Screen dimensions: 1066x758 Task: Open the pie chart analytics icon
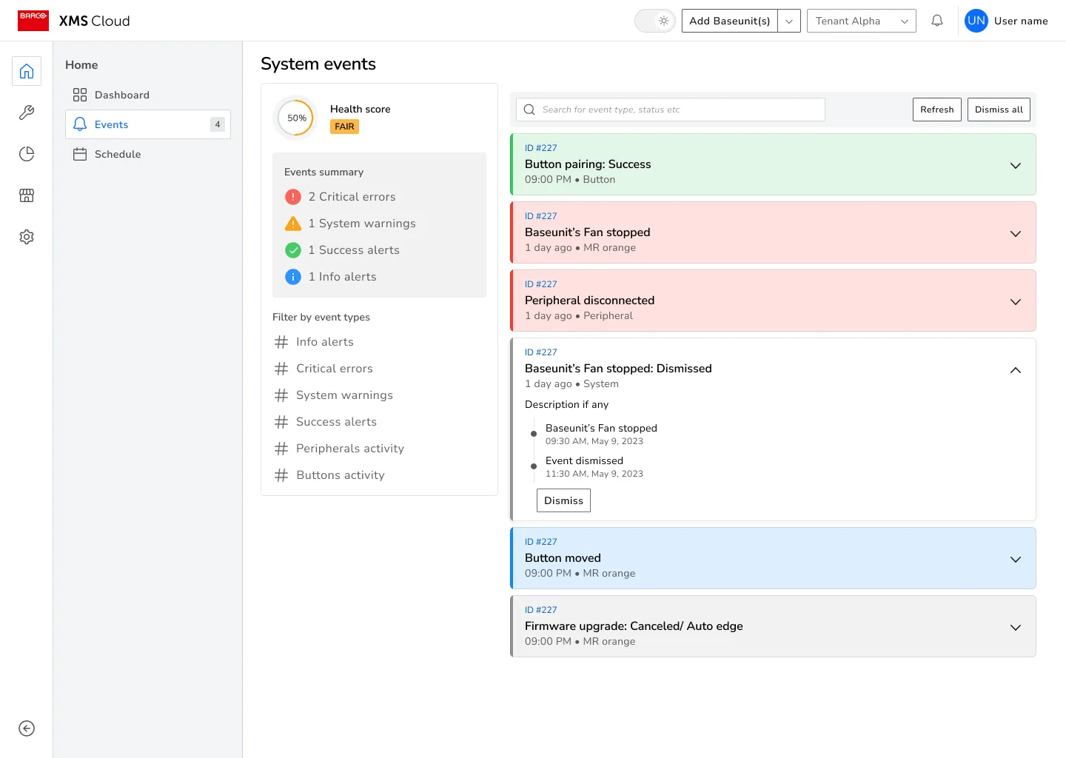tap(27, 154)
